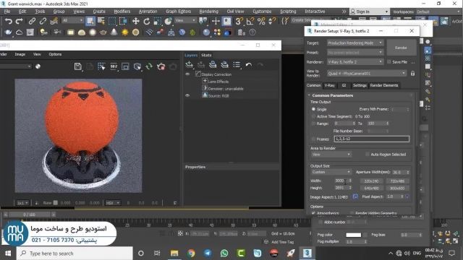
Task: Toggle the Atmospherics checkbox
Action: click(313, 213)
